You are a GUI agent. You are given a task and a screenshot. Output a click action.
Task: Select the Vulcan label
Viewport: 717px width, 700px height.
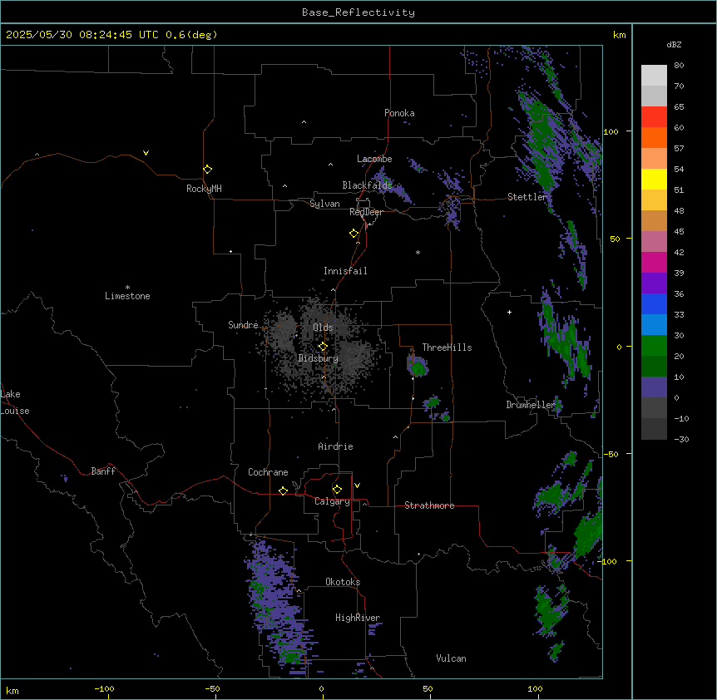(x=451, y=658)
